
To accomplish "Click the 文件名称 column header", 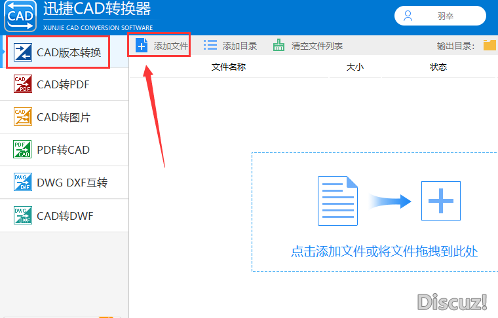I will [229, 67].
